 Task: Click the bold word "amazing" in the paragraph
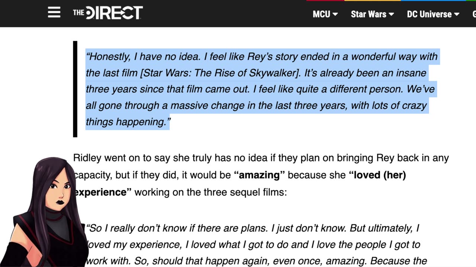(x=259, y=175)
